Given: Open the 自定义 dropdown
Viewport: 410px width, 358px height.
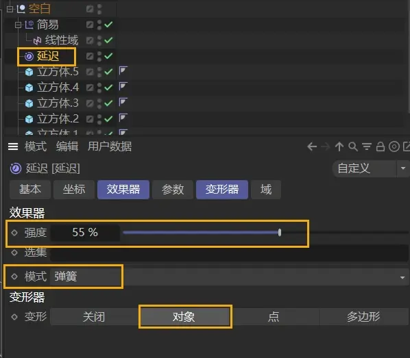Looking at the screenshot, I should pos(371,168).
